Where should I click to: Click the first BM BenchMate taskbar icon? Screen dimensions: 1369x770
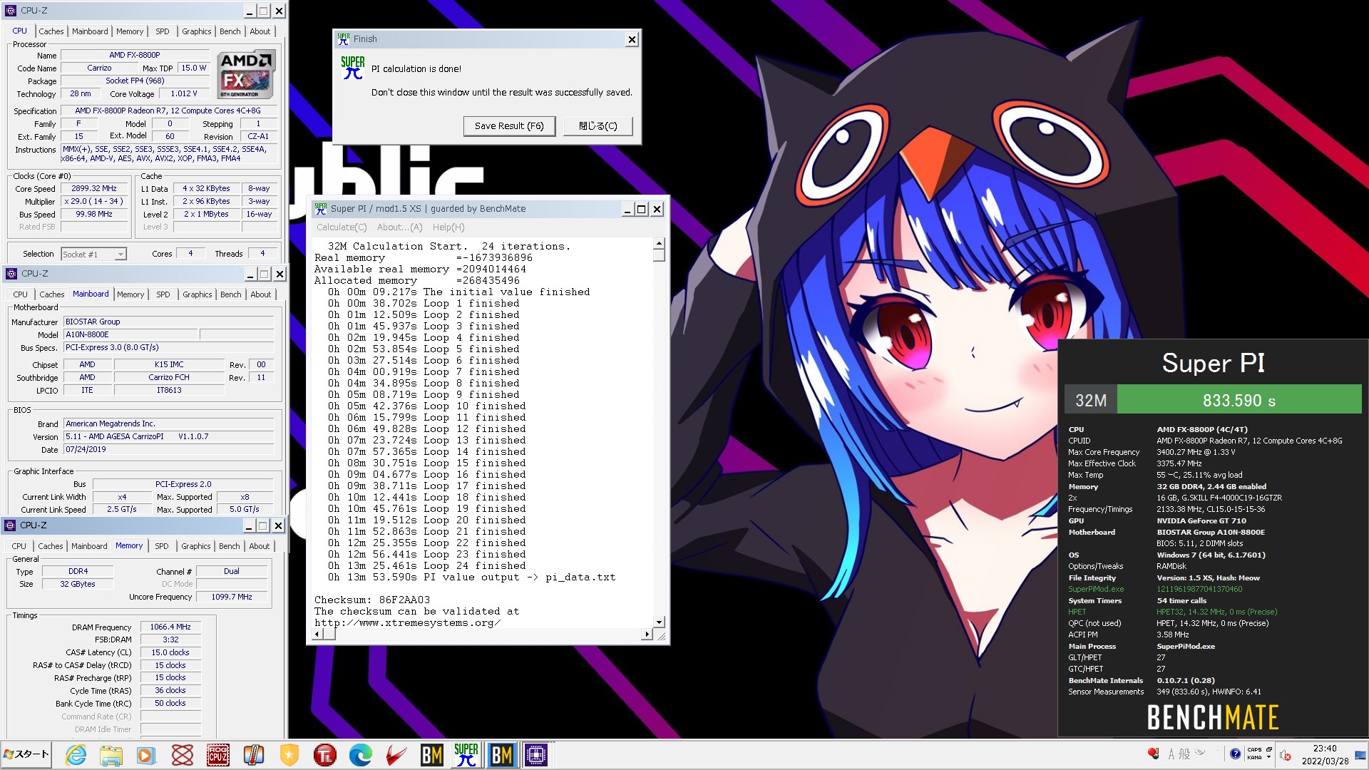[431, 755]
